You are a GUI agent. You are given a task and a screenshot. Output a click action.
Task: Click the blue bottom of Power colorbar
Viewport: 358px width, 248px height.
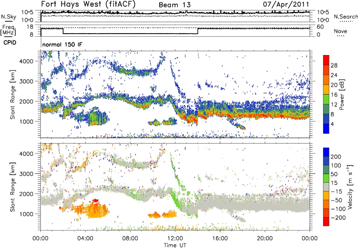tap(326, 128)
